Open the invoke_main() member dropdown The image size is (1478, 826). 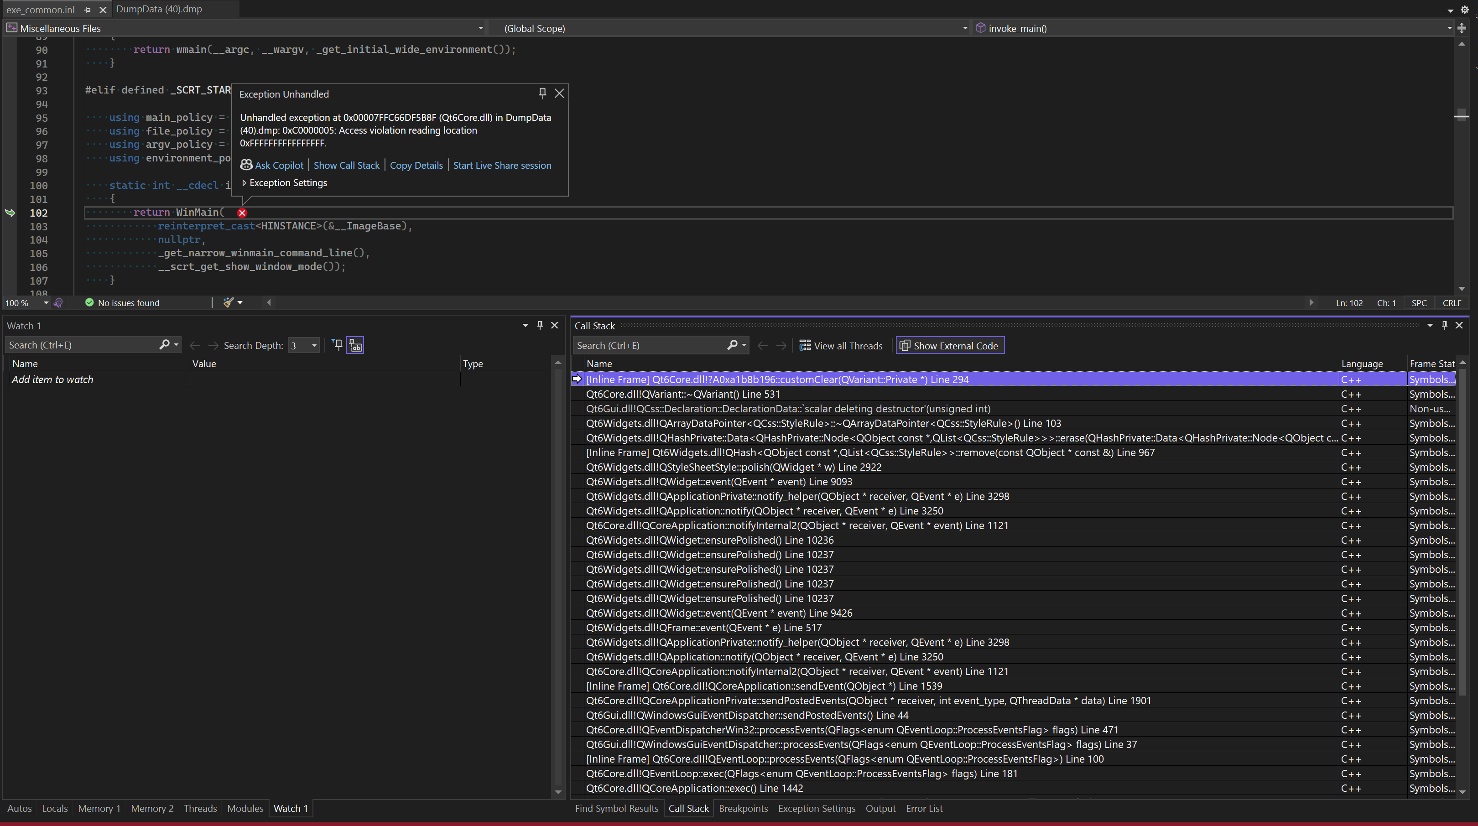(1449, 28)
